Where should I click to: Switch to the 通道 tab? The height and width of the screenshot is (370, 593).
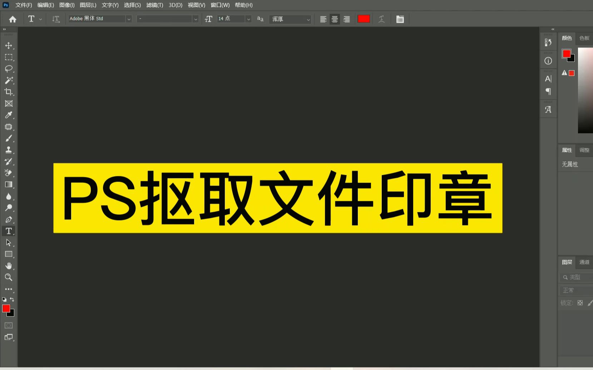(584, 262)
